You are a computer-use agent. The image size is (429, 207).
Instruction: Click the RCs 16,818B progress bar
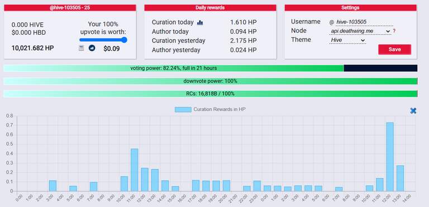coord(210,94)
